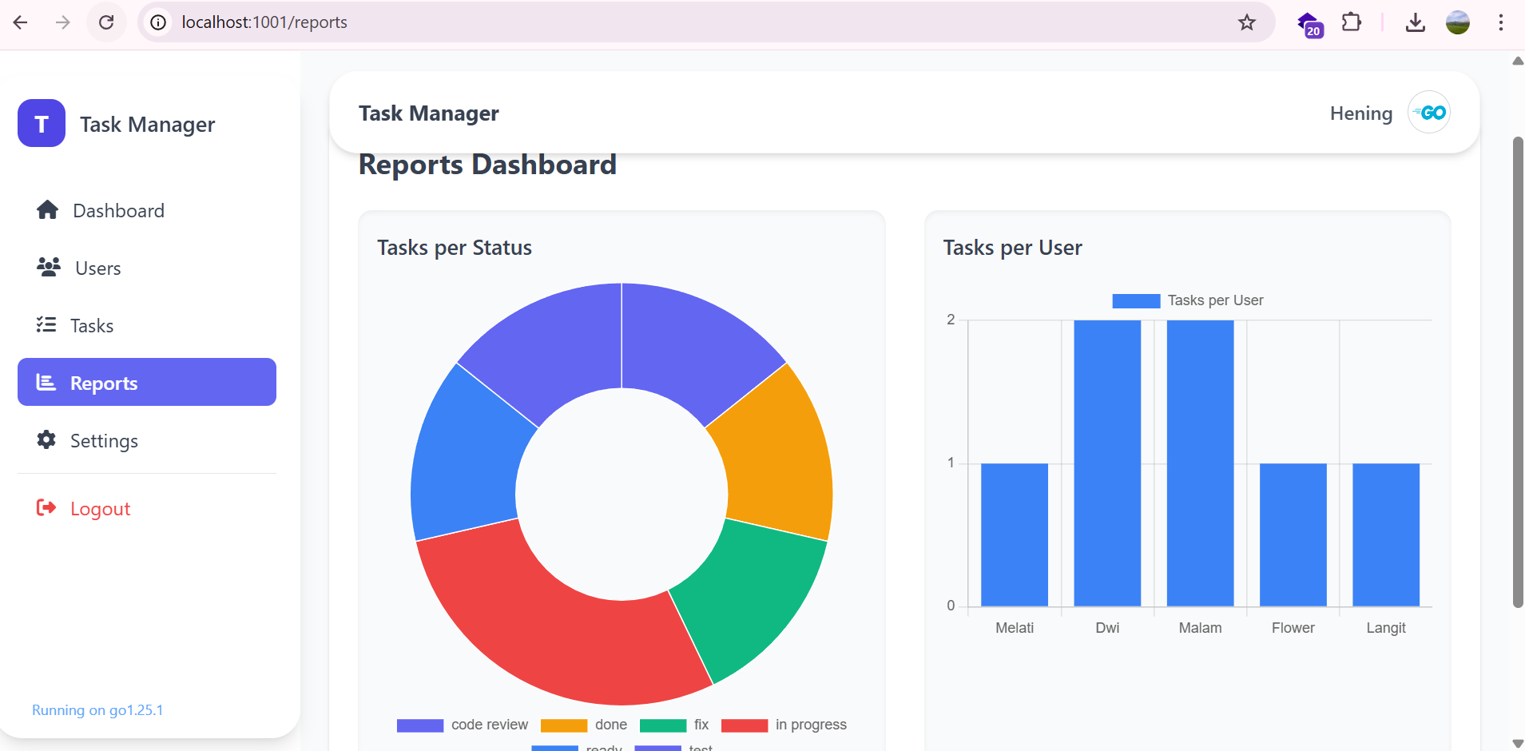This screenshot has width=1525, height=751.
Task: Click the Settings gear icon
Action: click(x=46, y=440)
